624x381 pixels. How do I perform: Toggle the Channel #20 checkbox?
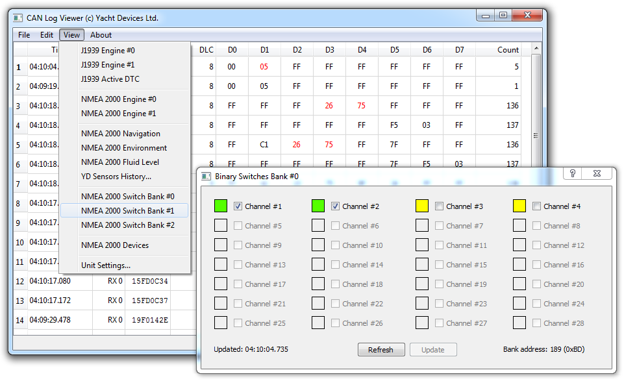tap(537, 284)
